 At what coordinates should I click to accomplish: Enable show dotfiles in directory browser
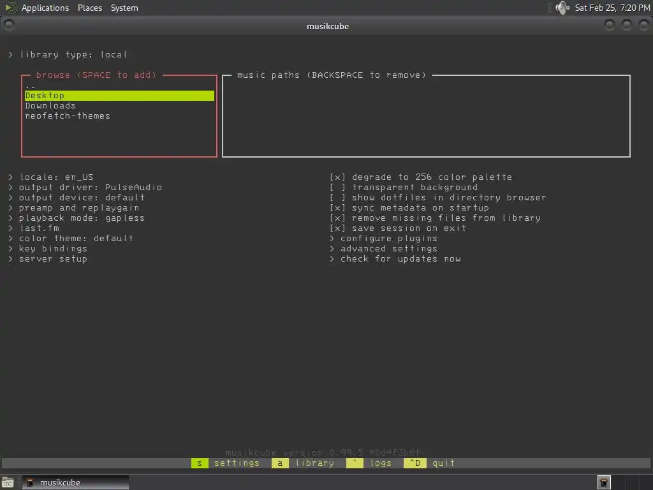437,198
